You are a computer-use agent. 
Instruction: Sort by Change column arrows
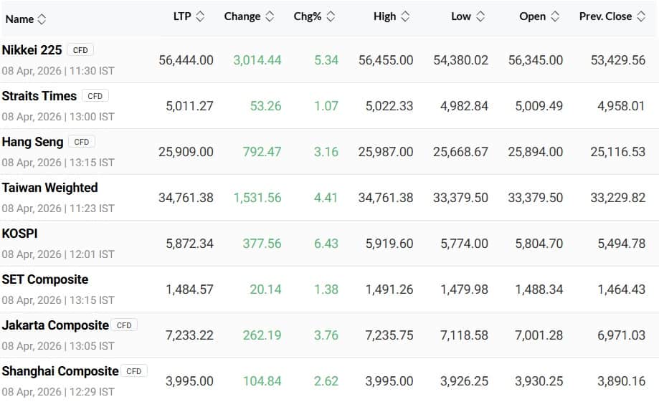[270, 16]
